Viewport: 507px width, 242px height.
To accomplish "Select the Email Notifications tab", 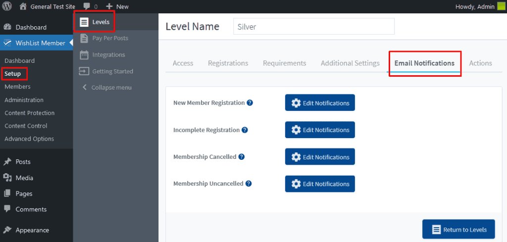I will point(424,63).
